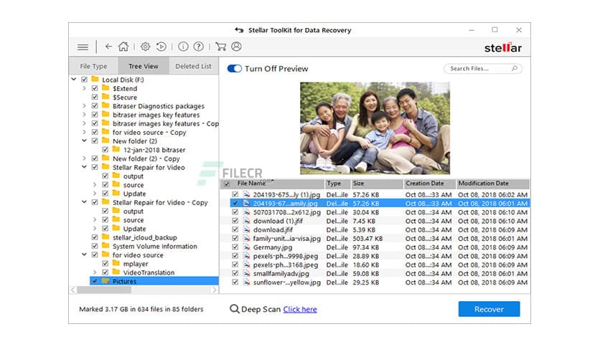Open the help question mark icon

199,47
